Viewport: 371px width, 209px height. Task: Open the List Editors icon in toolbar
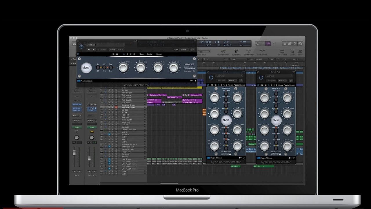285,44
